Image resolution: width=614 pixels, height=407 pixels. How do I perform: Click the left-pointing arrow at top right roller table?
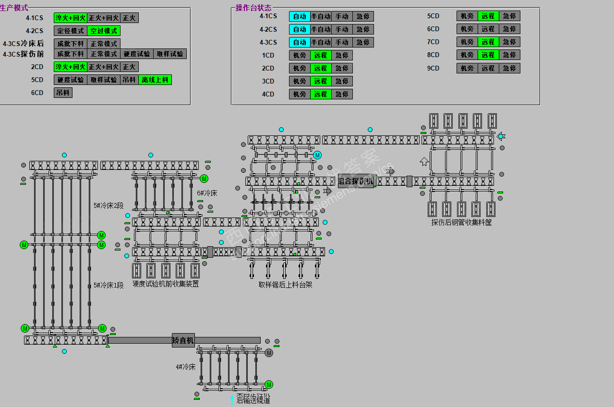(501, 136)
